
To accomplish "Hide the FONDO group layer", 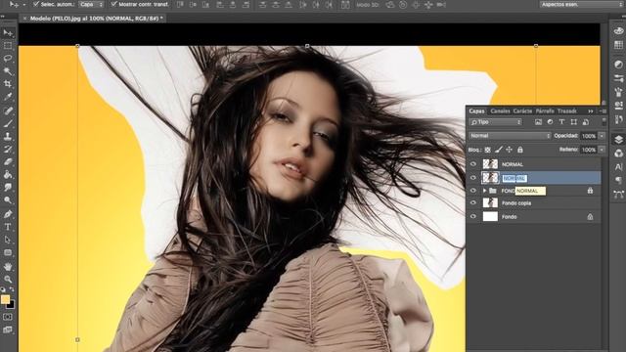I will 473,191.
